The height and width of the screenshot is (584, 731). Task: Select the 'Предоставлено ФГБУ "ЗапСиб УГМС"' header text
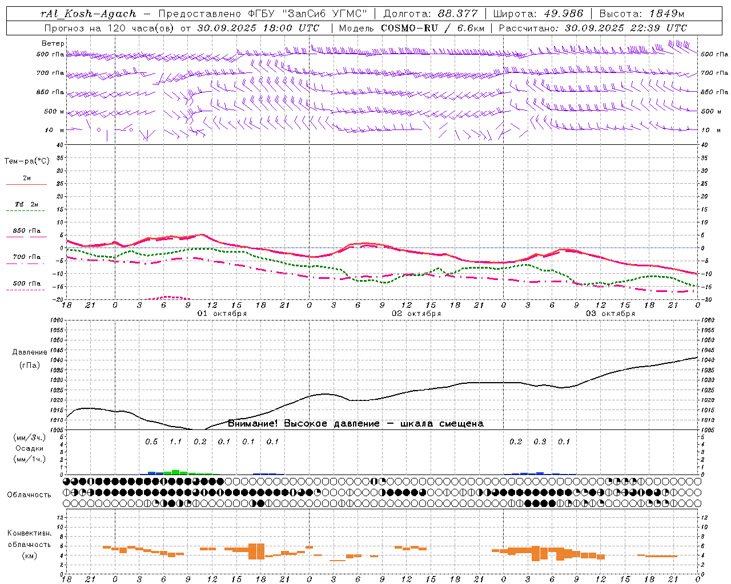263,14
